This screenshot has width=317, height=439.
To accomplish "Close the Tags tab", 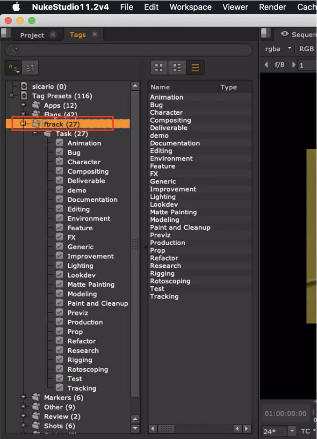I will [x=94, y=34].
